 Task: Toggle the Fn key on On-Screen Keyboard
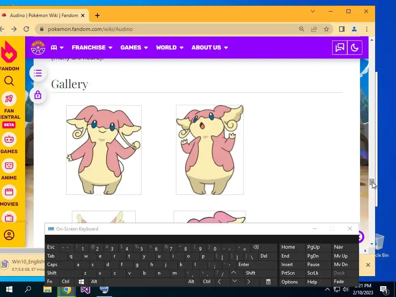point(53,282)
